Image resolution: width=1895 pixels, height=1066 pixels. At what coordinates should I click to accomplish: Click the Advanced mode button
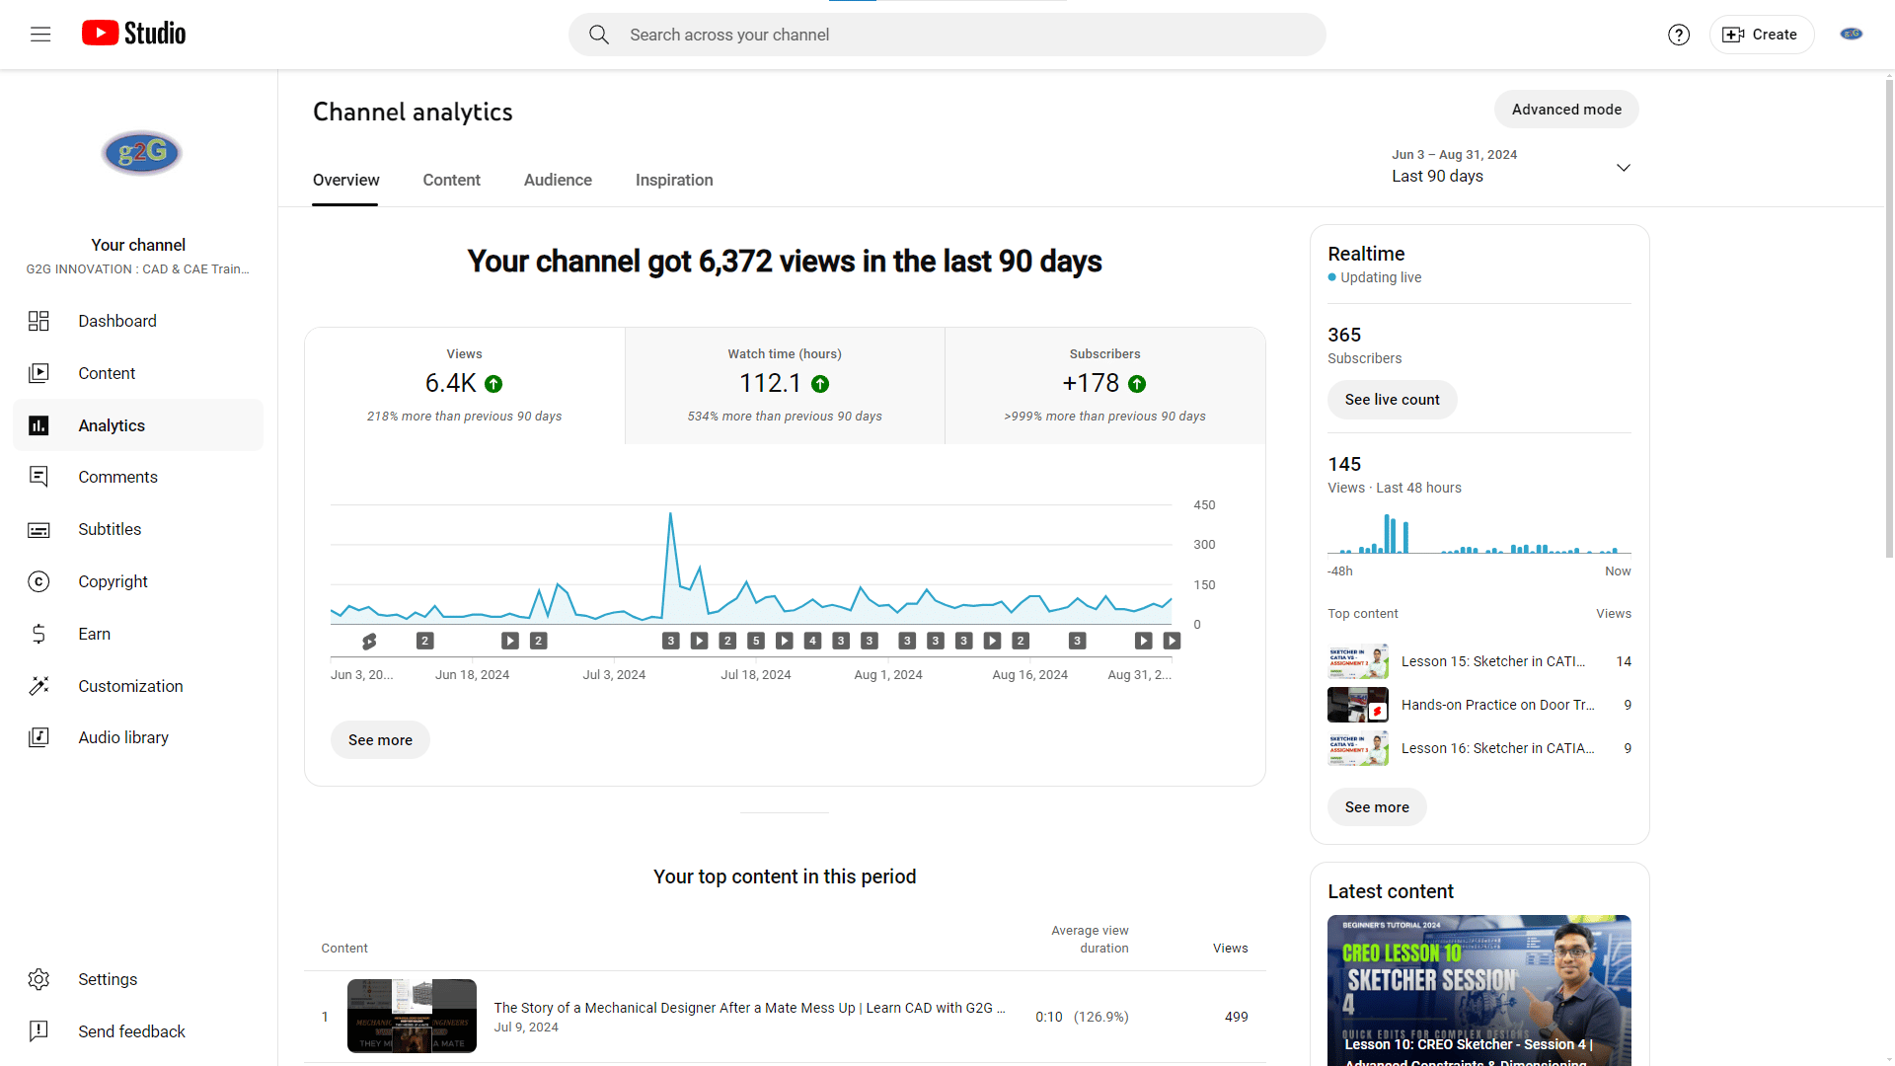1566,110
